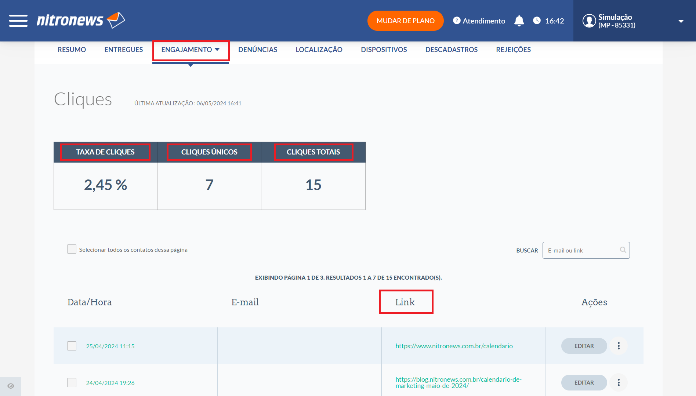Viewport: 696px width, 396px height.
Task: Click the user avatar icon
Action: 589,21
